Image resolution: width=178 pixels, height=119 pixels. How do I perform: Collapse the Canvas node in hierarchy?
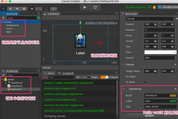[x=2, y=22]
